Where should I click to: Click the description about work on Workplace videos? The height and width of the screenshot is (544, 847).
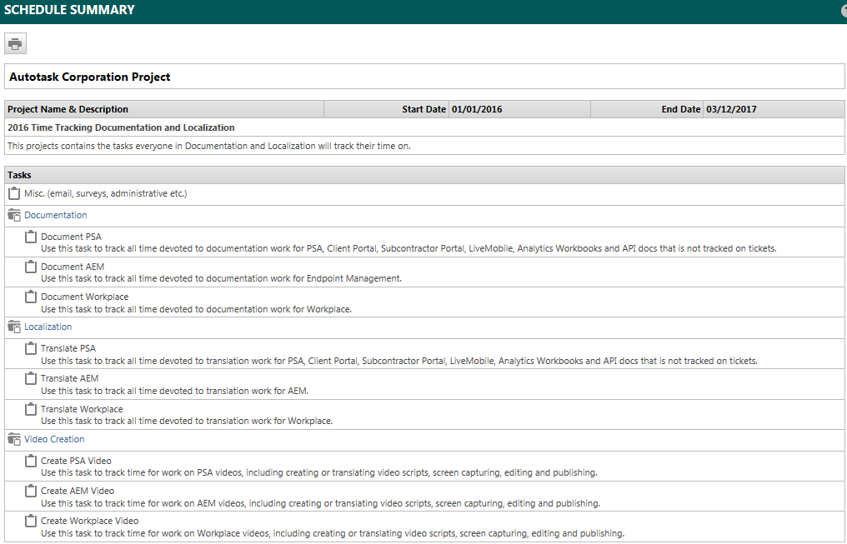(333, 533)
